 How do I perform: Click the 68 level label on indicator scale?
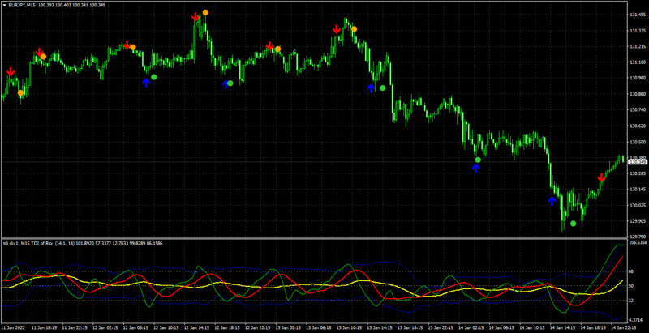[x=632, y=271]
